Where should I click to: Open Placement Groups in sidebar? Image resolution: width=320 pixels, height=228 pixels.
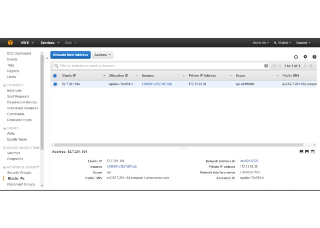21,184
